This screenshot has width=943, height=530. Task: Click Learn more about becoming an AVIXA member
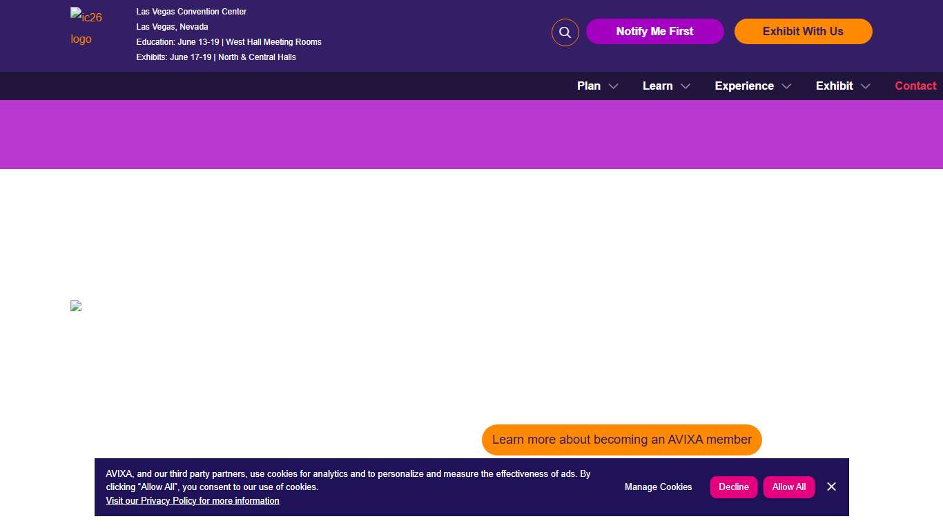tap(621, 440)
